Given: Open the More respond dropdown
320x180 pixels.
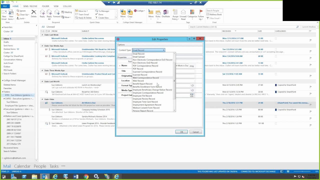Looking at the screenshot, I should (66, 17).
